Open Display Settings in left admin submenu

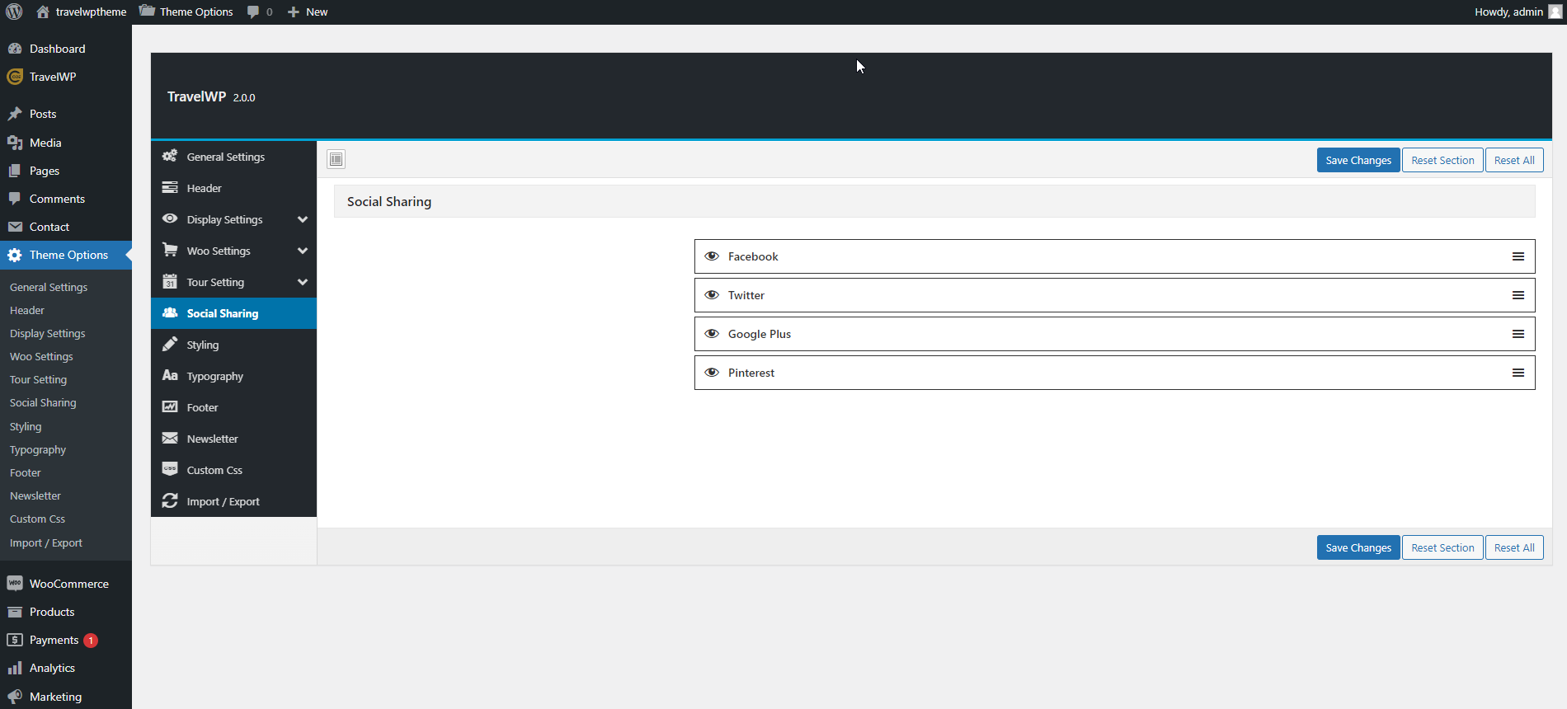point(48,333)
